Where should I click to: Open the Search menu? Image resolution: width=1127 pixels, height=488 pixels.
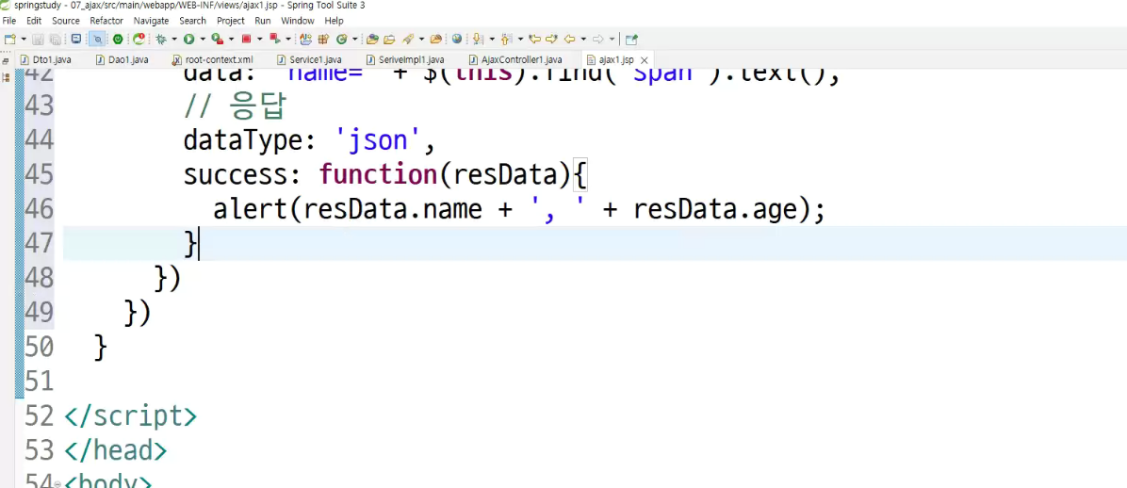tap(192, 21)
